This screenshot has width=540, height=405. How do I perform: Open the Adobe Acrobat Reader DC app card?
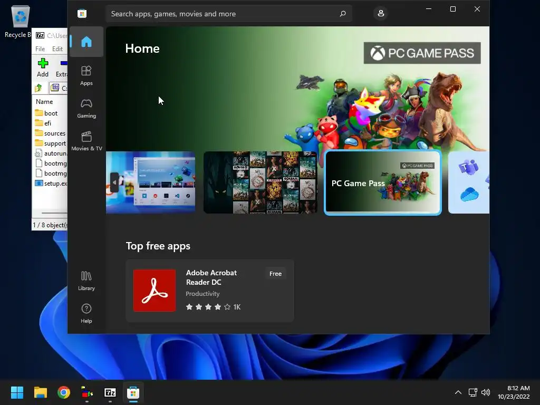[210, 291]
